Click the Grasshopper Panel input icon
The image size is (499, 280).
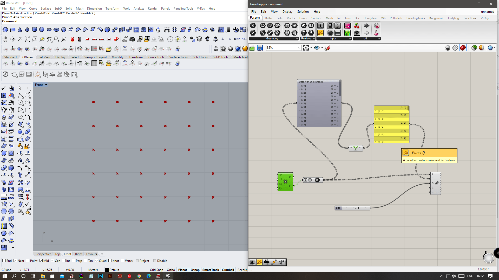coord(320,33)
